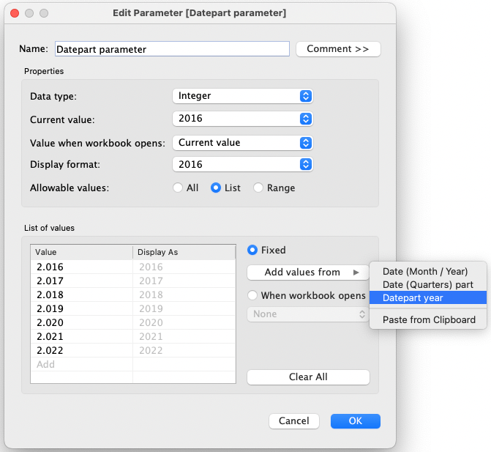Click the Name text field
This screenshot has width=491, height=452.
pyautogui.click(x=172, y=49)
